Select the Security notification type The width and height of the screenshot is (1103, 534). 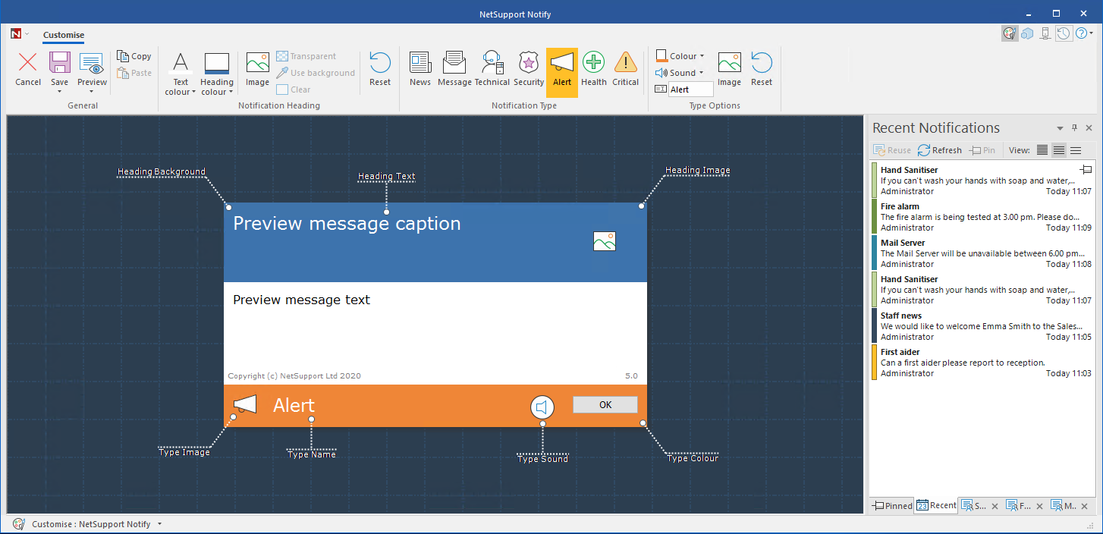pyautogui.click(x=528, y=70)
